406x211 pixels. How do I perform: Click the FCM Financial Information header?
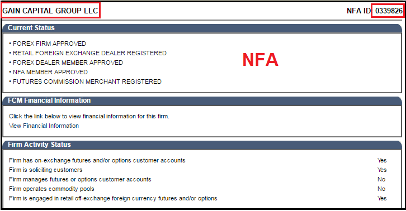coord(49,100)
